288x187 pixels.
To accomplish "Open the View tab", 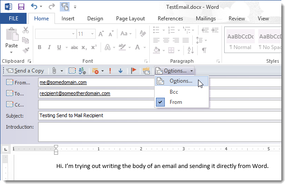I will point(263,19).
